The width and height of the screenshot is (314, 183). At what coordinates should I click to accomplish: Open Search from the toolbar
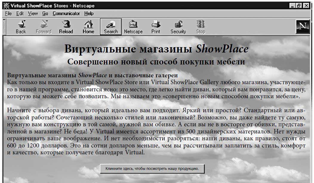111,27
